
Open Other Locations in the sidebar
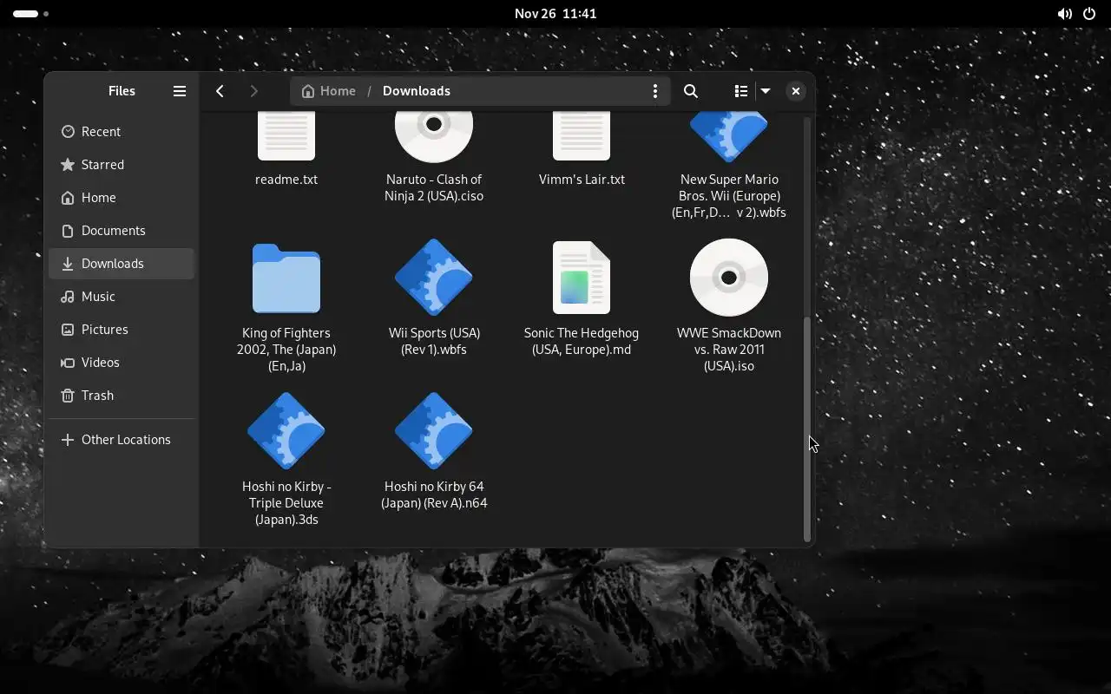tap(122, 440)
